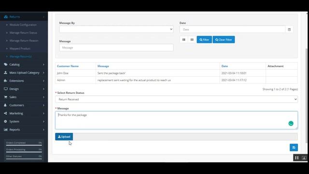309x174 pixels.
Task: Click the Customers person icon
Action: click(5, 105)
